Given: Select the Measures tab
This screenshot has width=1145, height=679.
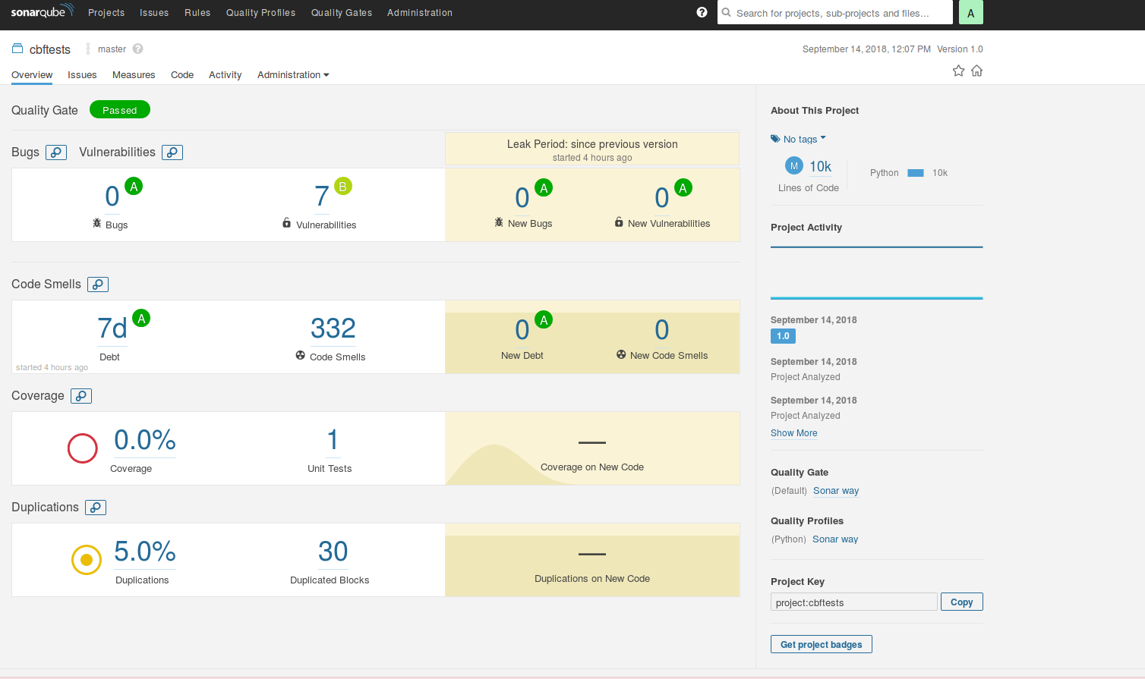Looking at the screenshot, I should [134, 74].
